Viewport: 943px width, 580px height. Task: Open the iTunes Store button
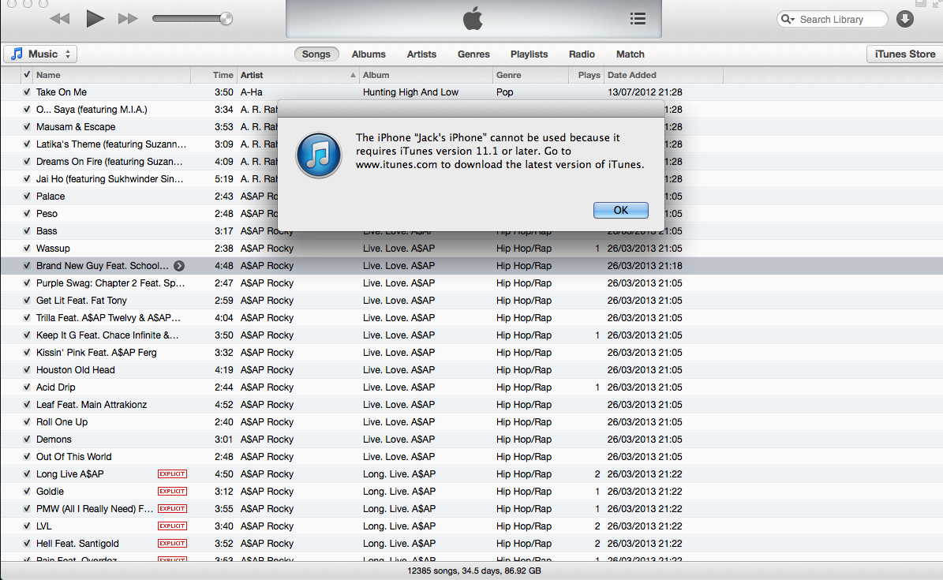[904, 54]
